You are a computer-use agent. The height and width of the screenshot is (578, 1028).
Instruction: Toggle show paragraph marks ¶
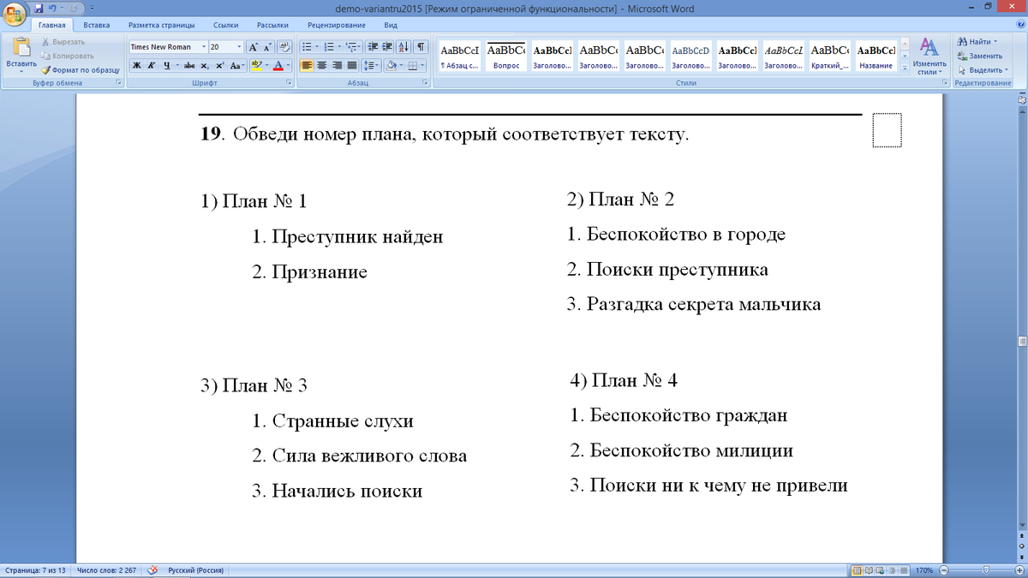coord(421,47)
